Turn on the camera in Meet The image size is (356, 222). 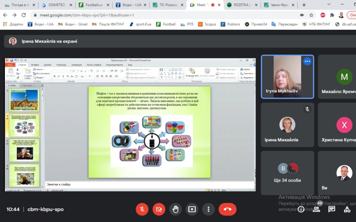pos(159,209)
